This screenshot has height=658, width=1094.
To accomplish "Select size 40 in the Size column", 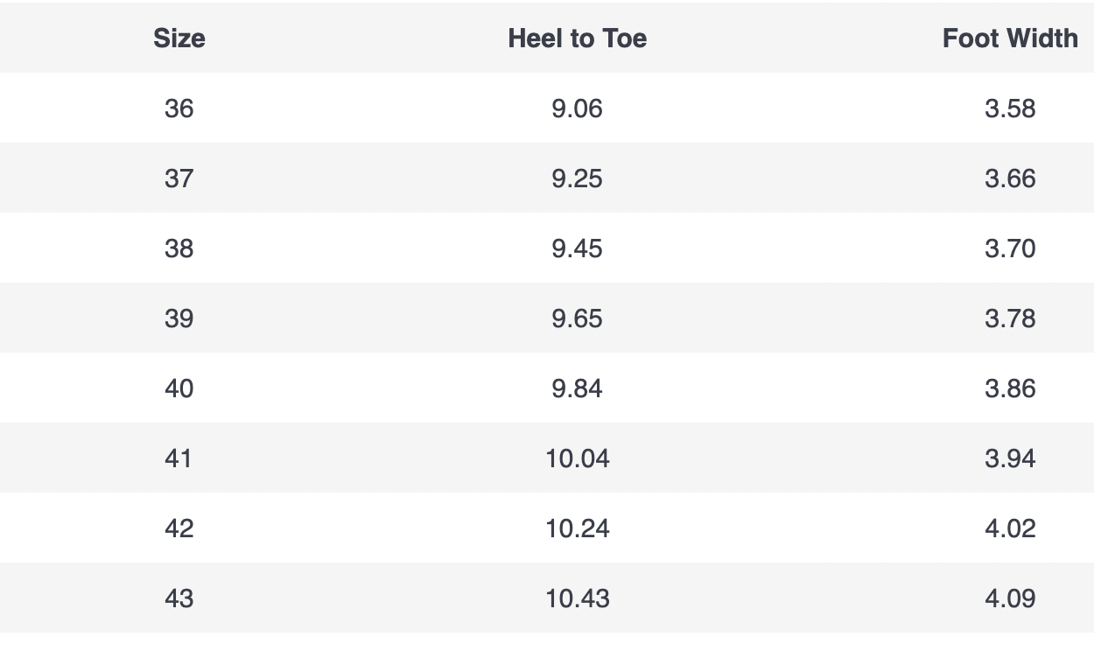I will pos(179,388).
